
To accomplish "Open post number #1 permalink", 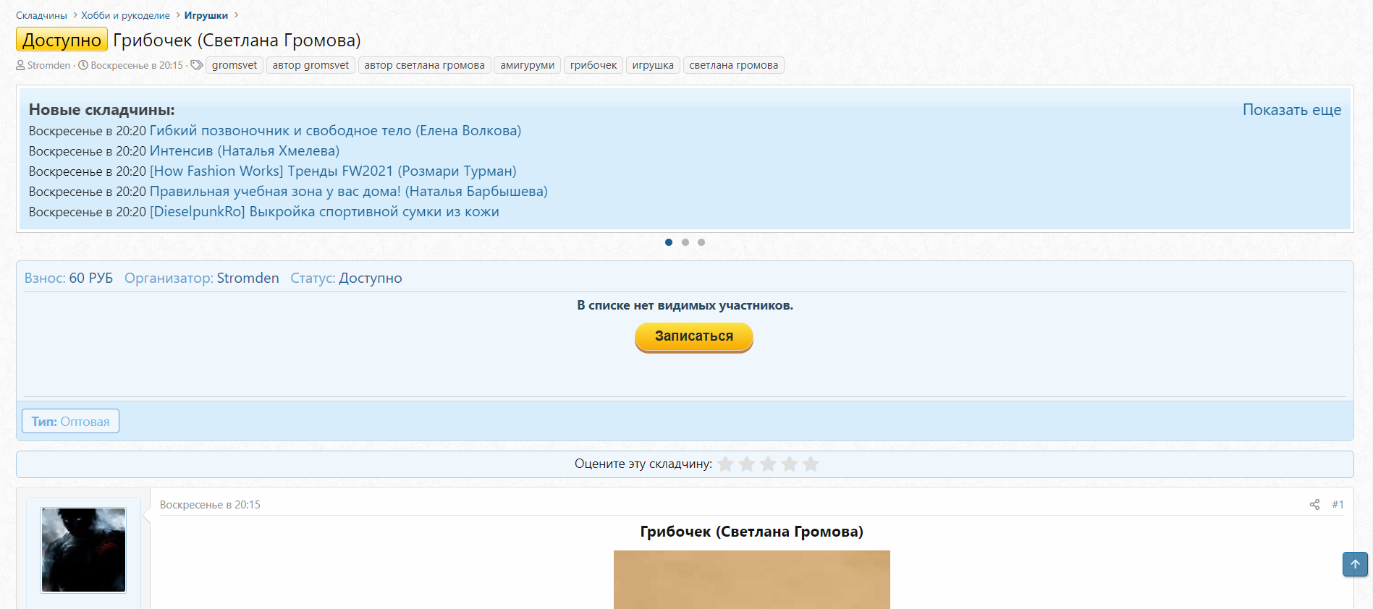I will 1337,505.
